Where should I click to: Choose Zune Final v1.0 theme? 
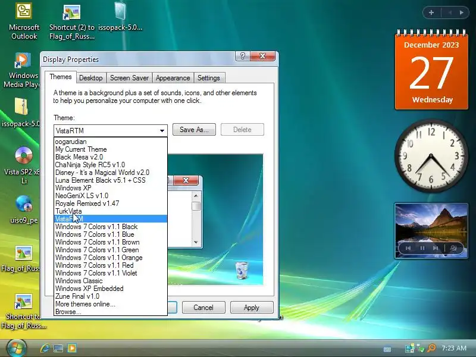click(x=111, y=296)
